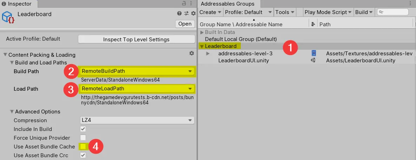Screen dimensions: 416x160
Task: Click the Open button for Leaderboard
Action: (185, 24)
